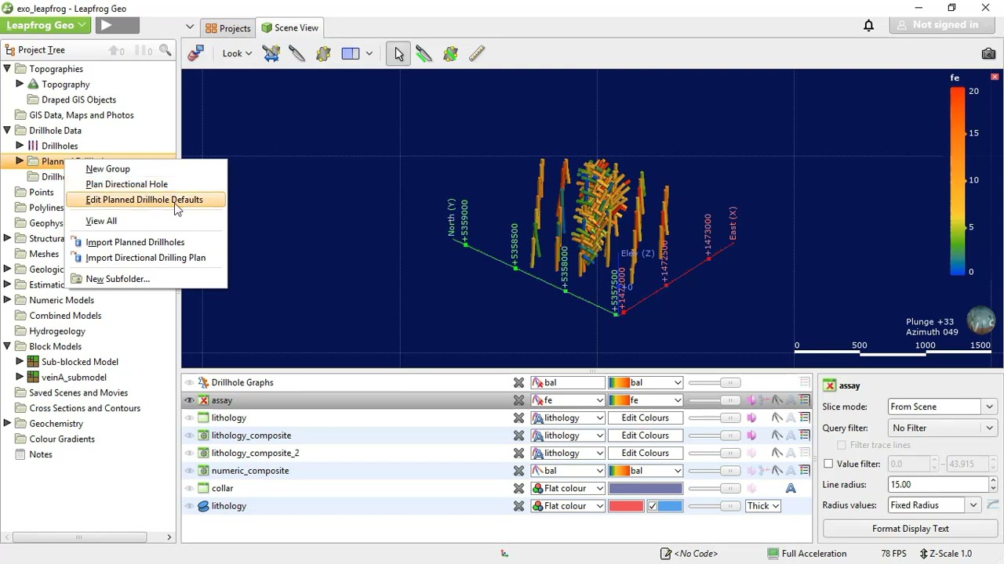
Task: Click the red lithology colour swatch
Action: (626, 506)
